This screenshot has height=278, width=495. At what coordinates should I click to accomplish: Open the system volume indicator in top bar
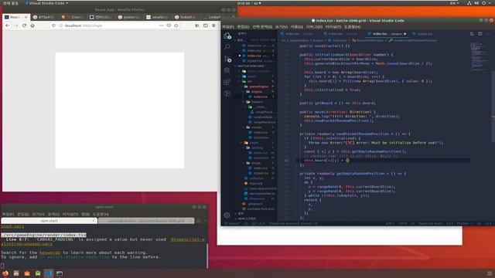tap(476, 3)
